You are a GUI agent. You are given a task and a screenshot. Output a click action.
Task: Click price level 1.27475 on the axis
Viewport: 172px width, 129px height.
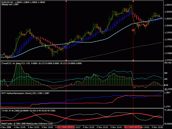168,60
